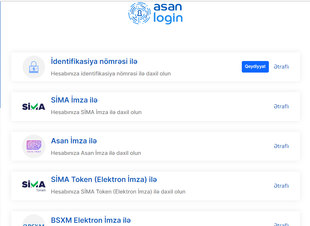Open Ətraflı details for Asan İmza
This screenshot has width=310, height=226.
coord(281,146)
